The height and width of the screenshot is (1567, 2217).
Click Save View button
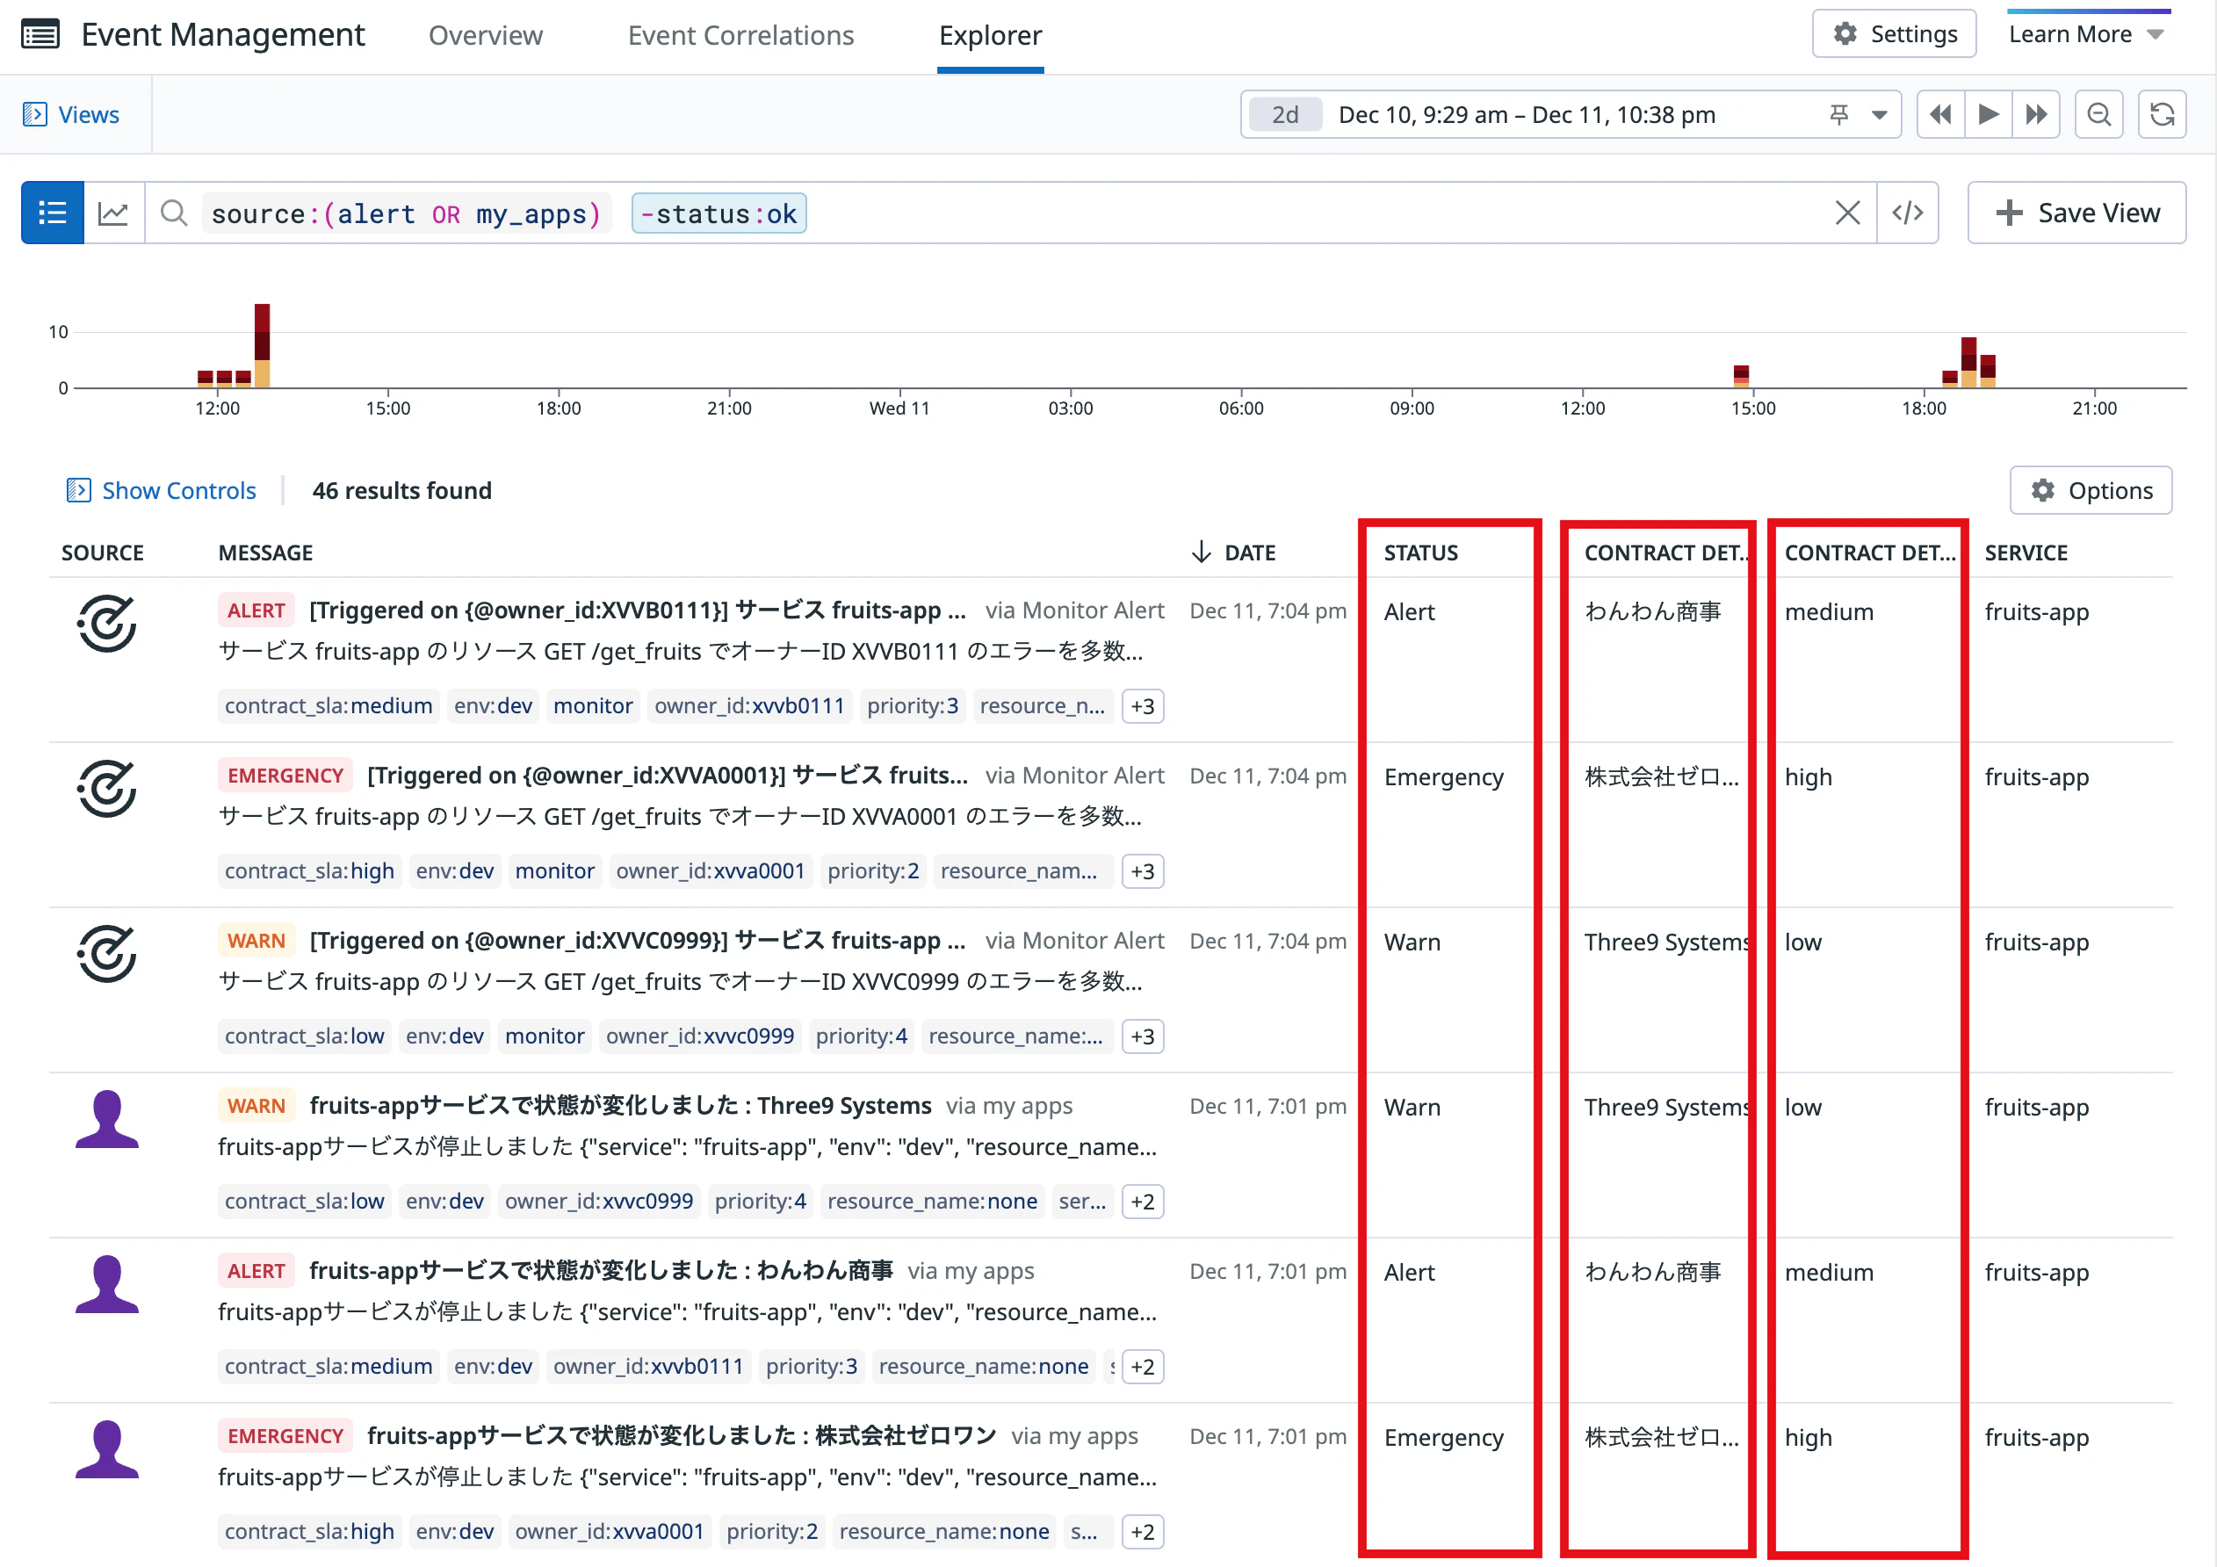click(2076, 213)
